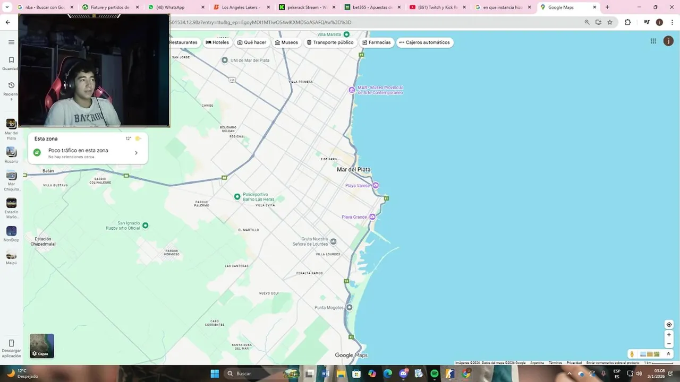Open the Google account avatar in Maps

(x=668, y=41)
